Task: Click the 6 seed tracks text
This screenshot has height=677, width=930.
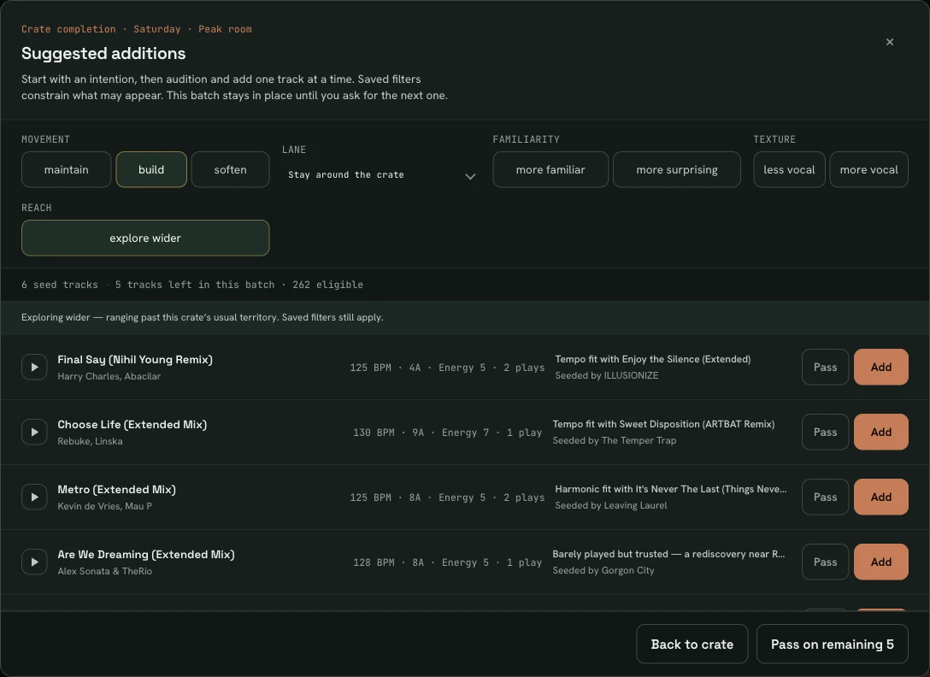Action: [60, 285]
